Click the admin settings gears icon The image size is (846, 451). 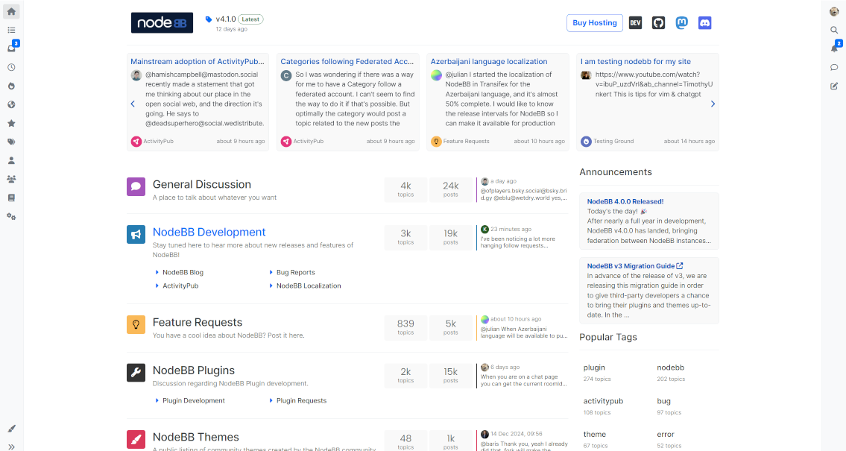click(x=11, y=216)
